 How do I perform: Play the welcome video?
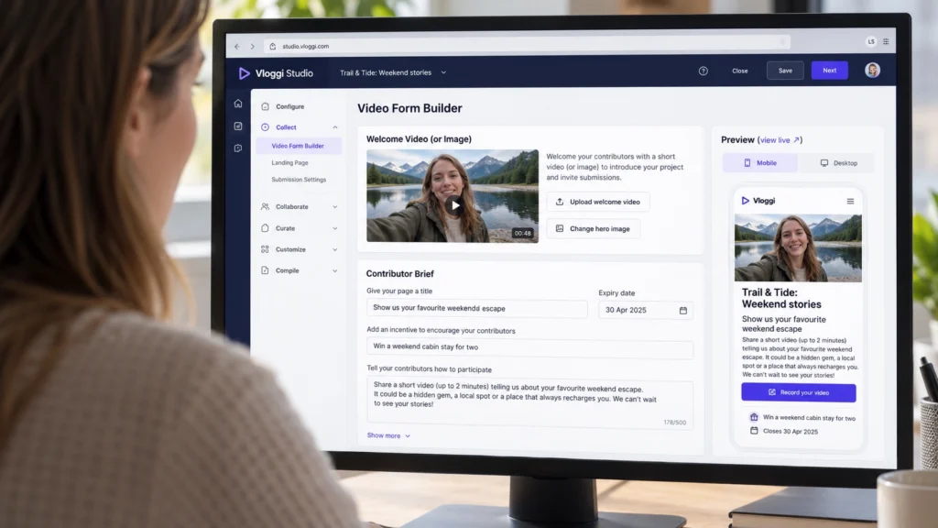coord(454,205)
